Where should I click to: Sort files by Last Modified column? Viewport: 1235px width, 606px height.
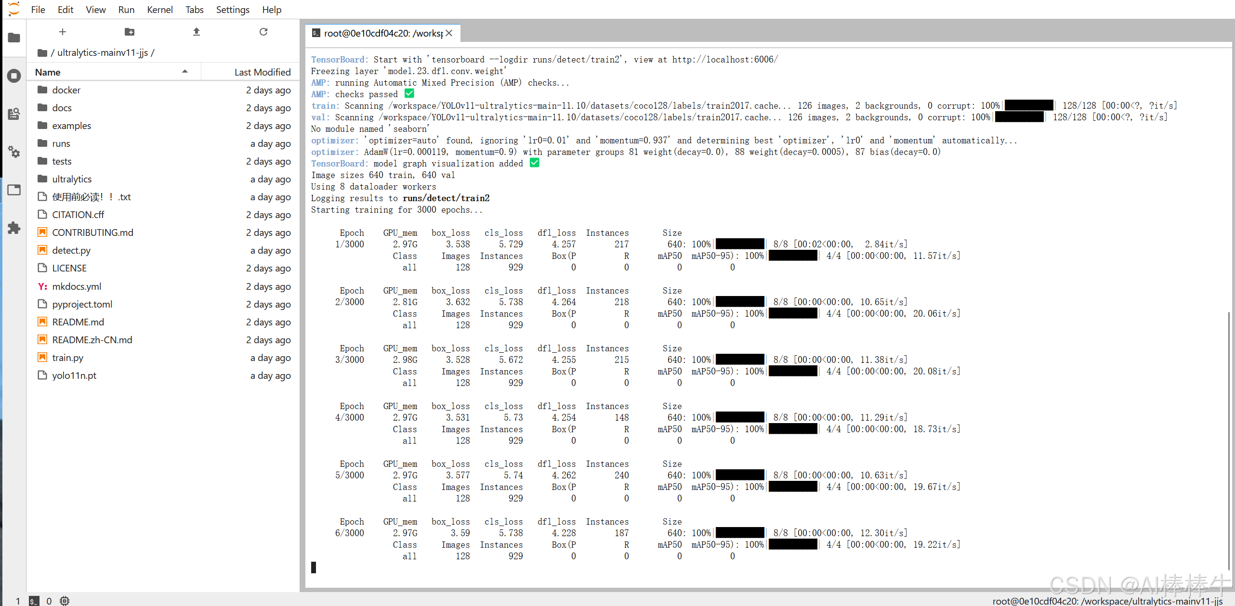[263, 72]
